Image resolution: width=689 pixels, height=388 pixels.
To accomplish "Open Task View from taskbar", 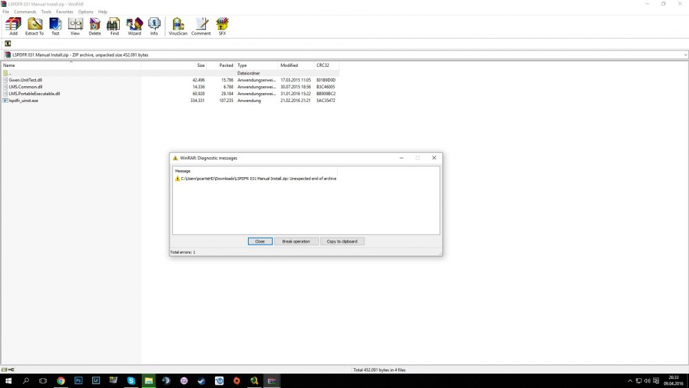I will tap(43, 381).
